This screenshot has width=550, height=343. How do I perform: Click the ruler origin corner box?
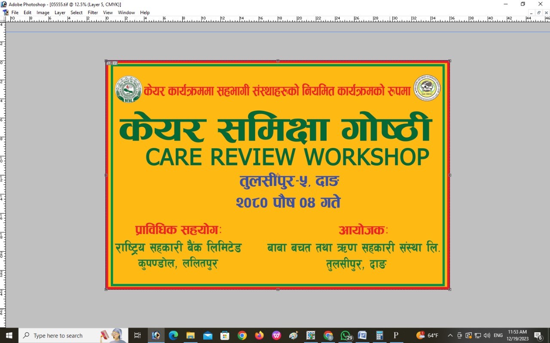tap(3, 19)
